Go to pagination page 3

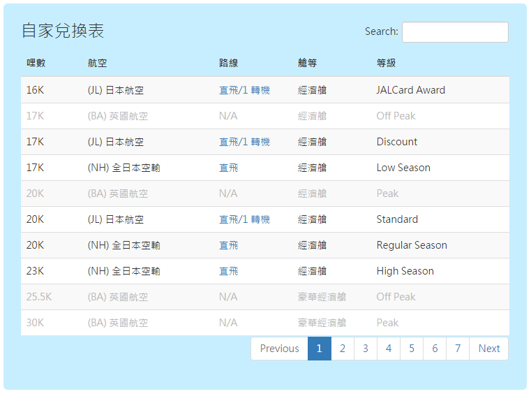click(366, 349)
